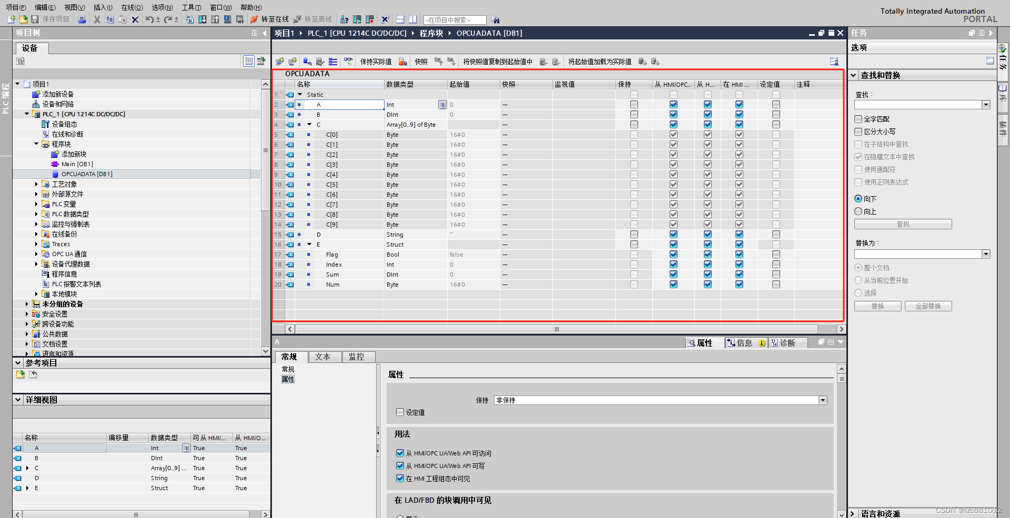The height and width of the screenshot is (518, 1010).
Task: Expand the OPC UA 通信 tree node
Action: [36, 254]
